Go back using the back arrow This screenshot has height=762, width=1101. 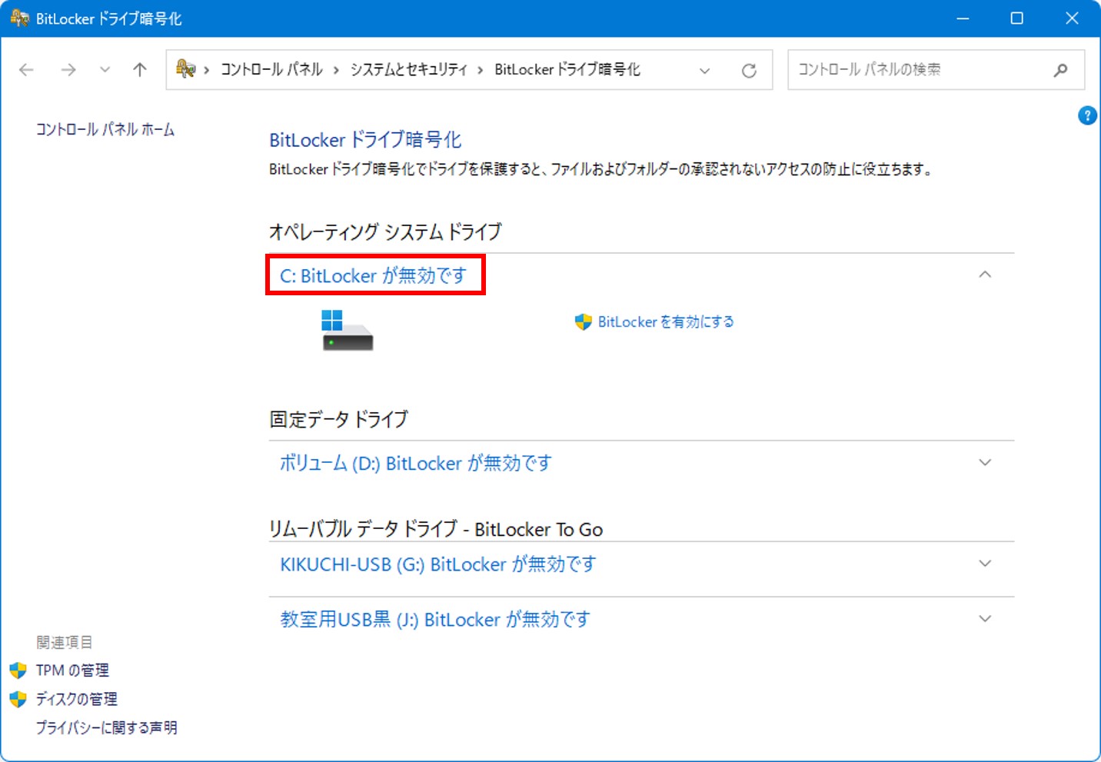pos(27,70)
